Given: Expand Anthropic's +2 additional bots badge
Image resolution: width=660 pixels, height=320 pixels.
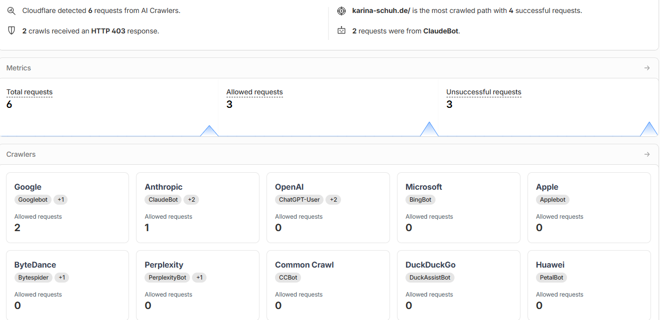Looking at the screenshot, I should (191, 200).
